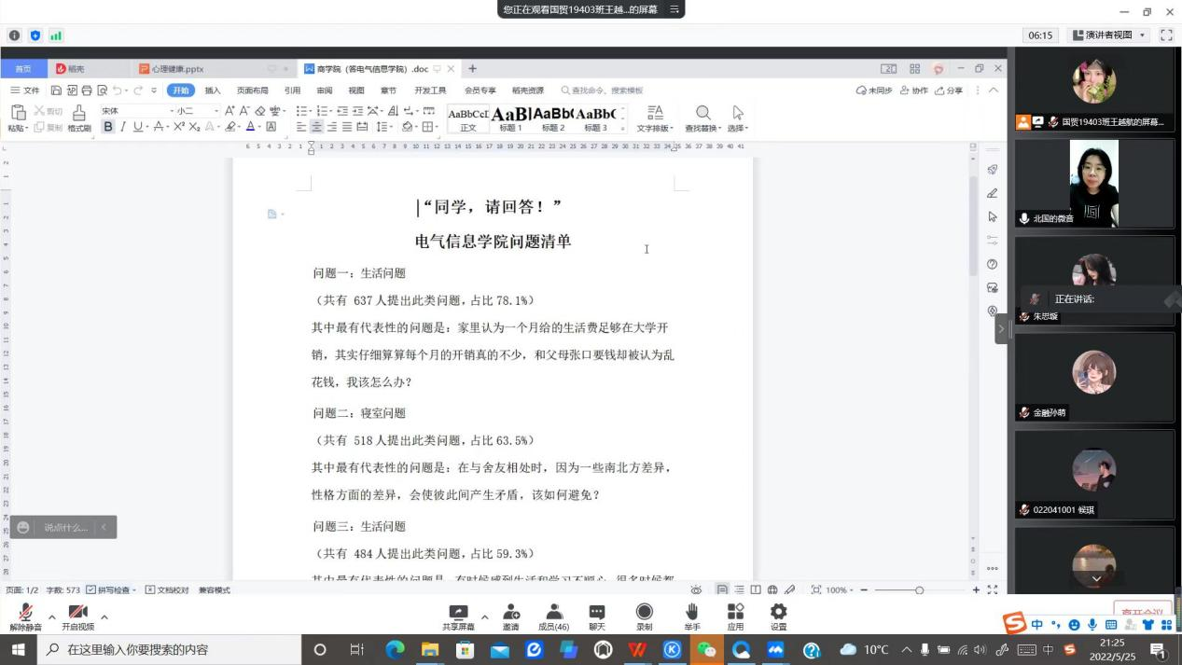Open the Insert (插入) ribbon tab
This screenshot has height=665, width=1182.
click(x=213, y=90)
